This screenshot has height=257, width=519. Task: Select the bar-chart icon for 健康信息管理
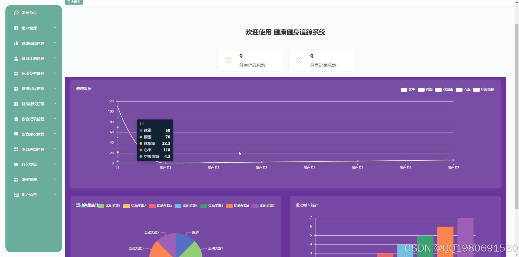click(x=16, y=43)
